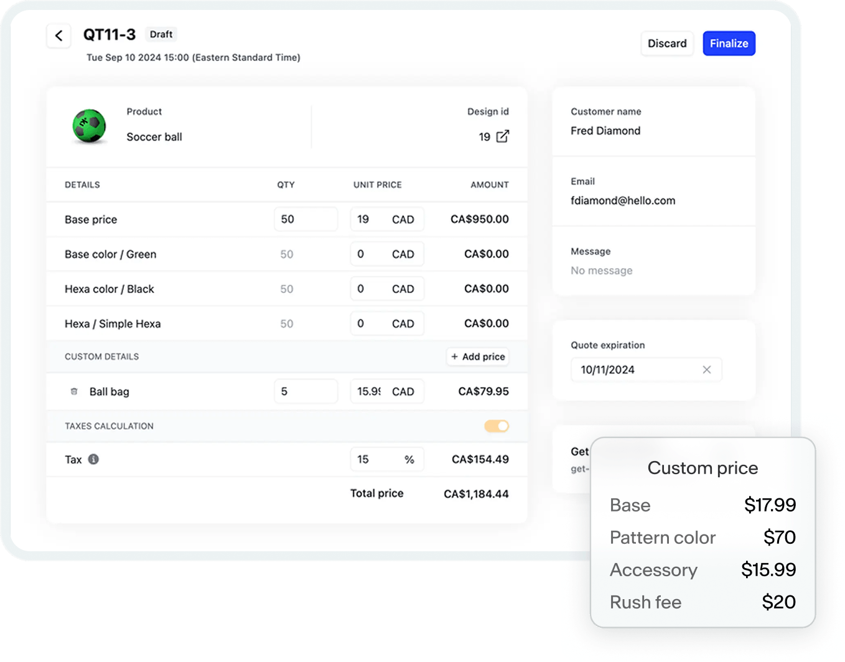Edit the Base price quantity field
The height and width of the screenshot is (662, 845).
point(306,219)
